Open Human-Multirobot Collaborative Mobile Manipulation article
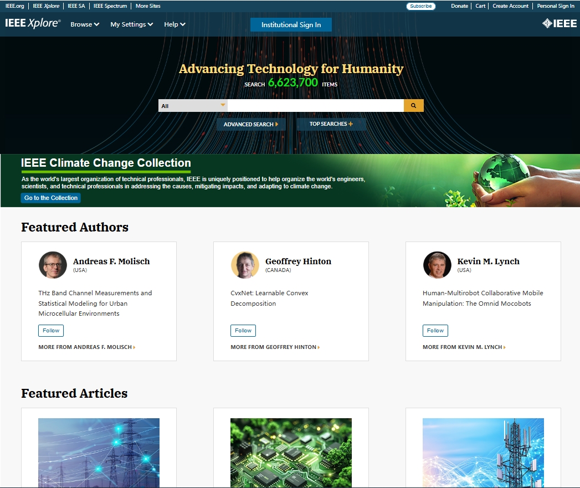The height and width of the screenshot is (488, 580). pos(483,298)
